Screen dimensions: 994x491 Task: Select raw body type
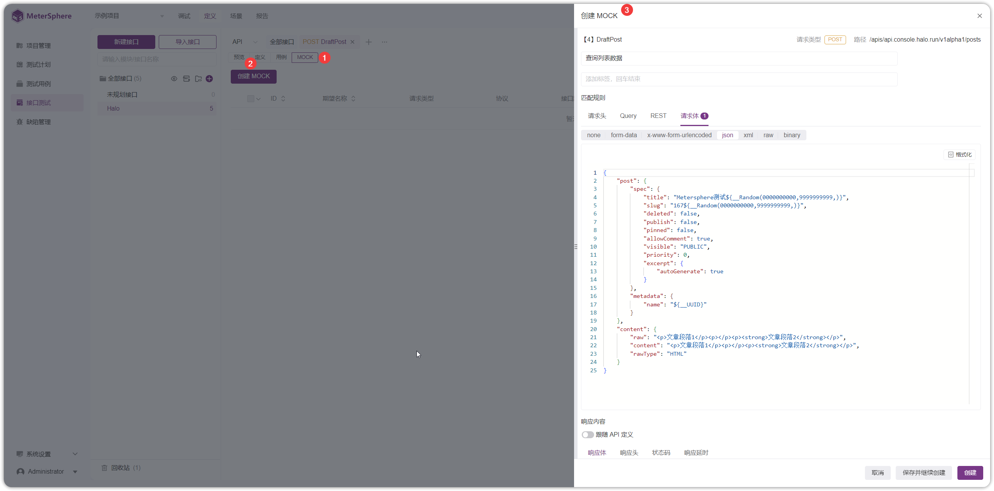[x=768, y=135]
